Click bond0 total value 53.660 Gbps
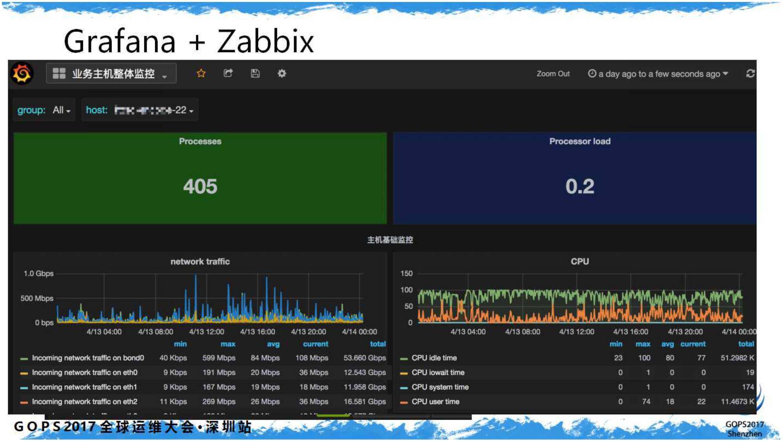783x441 pixels. [365, 358]
